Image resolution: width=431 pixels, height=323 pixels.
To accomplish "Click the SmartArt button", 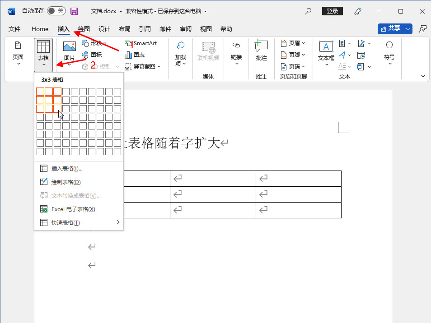I will pyautogui.click(x=141, y=43).
